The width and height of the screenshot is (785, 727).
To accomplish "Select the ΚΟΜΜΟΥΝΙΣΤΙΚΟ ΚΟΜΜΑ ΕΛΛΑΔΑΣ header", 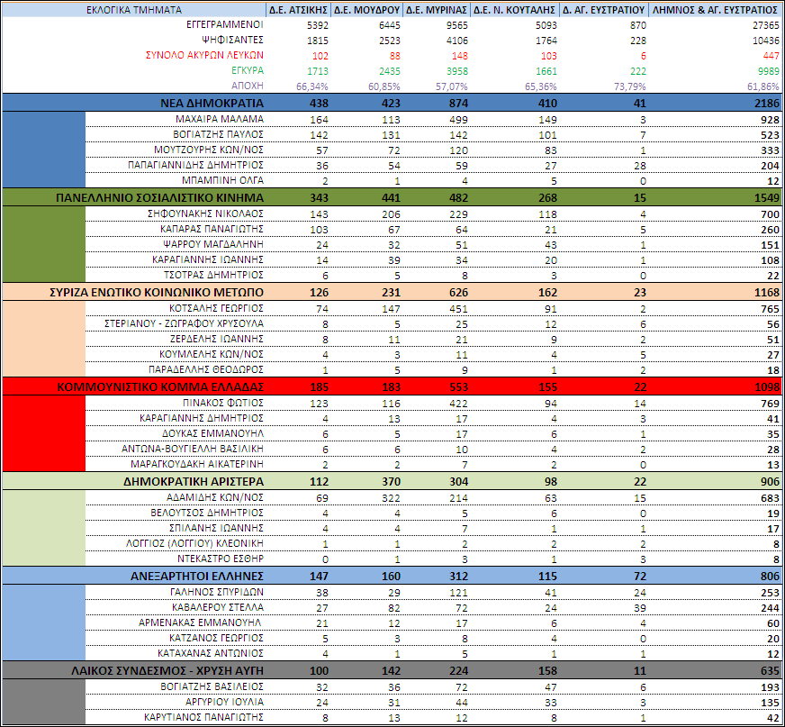I will click(160, 386).
